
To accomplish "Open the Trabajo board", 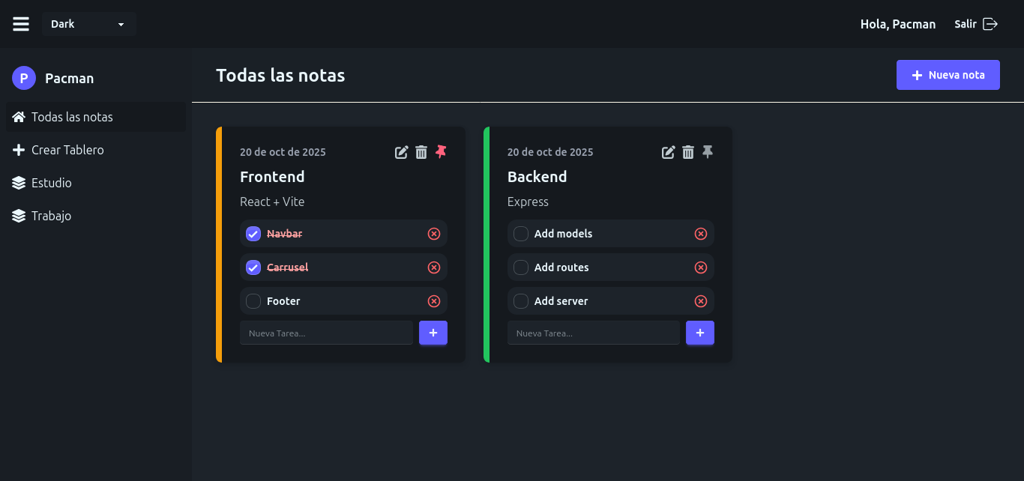I will 51,216.
